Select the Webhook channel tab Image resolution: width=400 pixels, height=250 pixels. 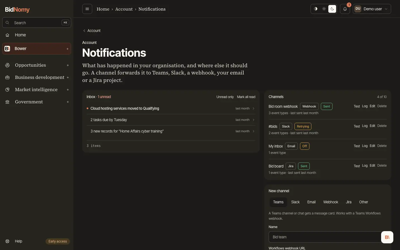(x=331, y=202)
